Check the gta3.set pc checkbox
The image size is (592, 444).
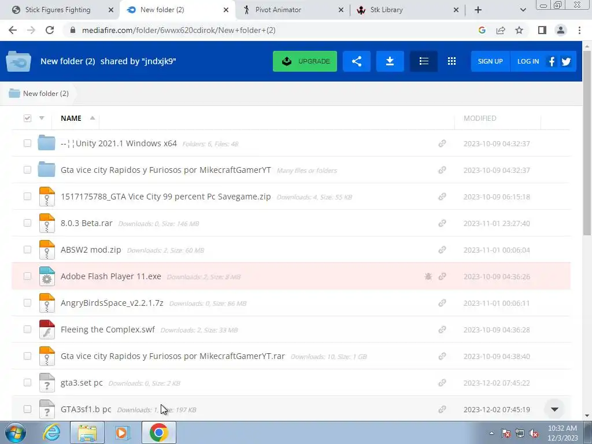pyautogui.click(x=27, y=383)
